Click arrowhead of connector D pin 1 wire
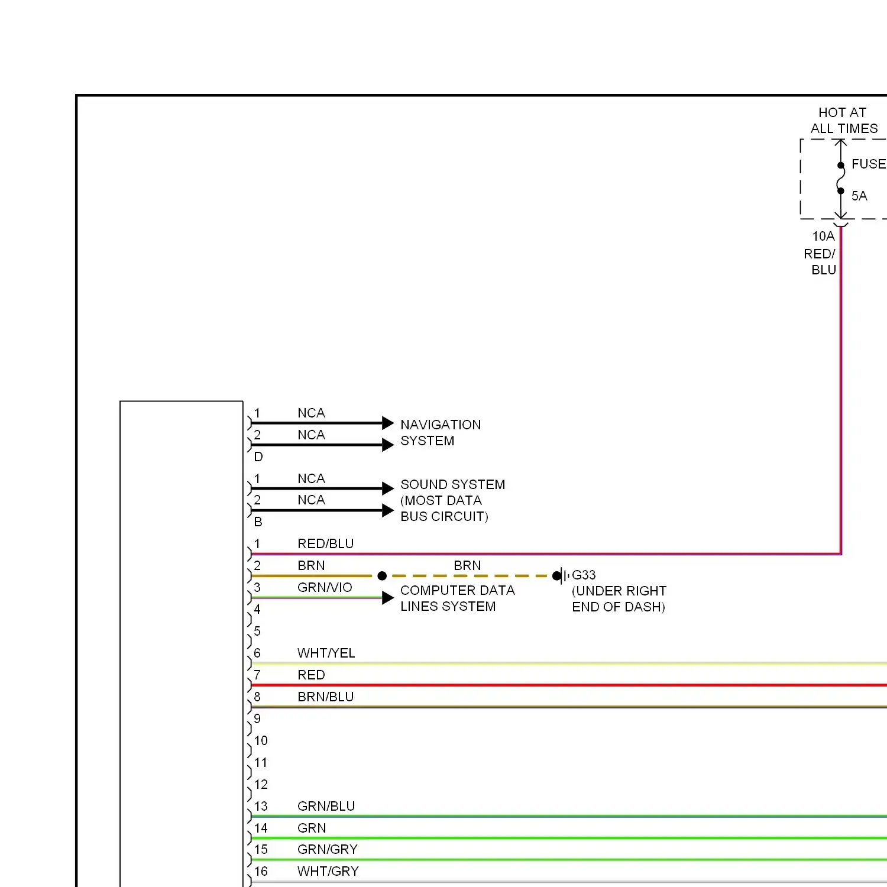Image resolution: width=887 pixels, height=887 pixels. point(388,423)
